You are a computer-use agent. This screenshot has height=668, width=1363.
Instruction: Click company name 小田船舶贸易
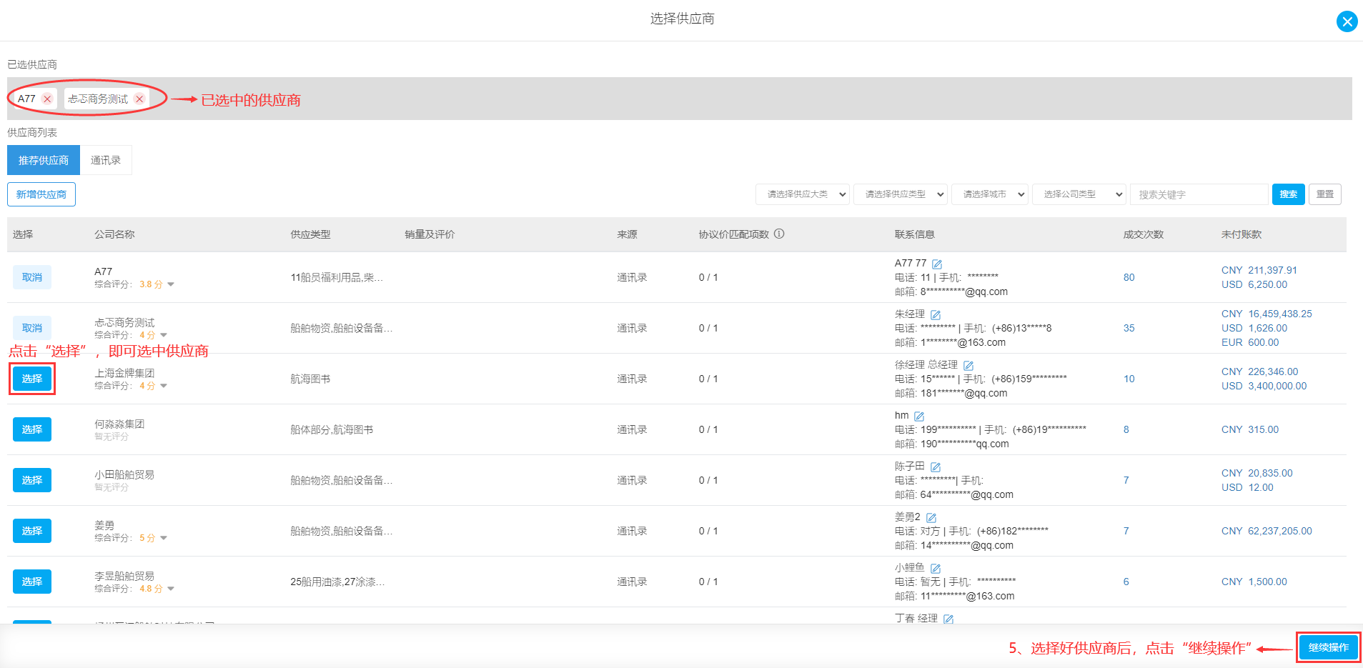(x=124, y=474)
